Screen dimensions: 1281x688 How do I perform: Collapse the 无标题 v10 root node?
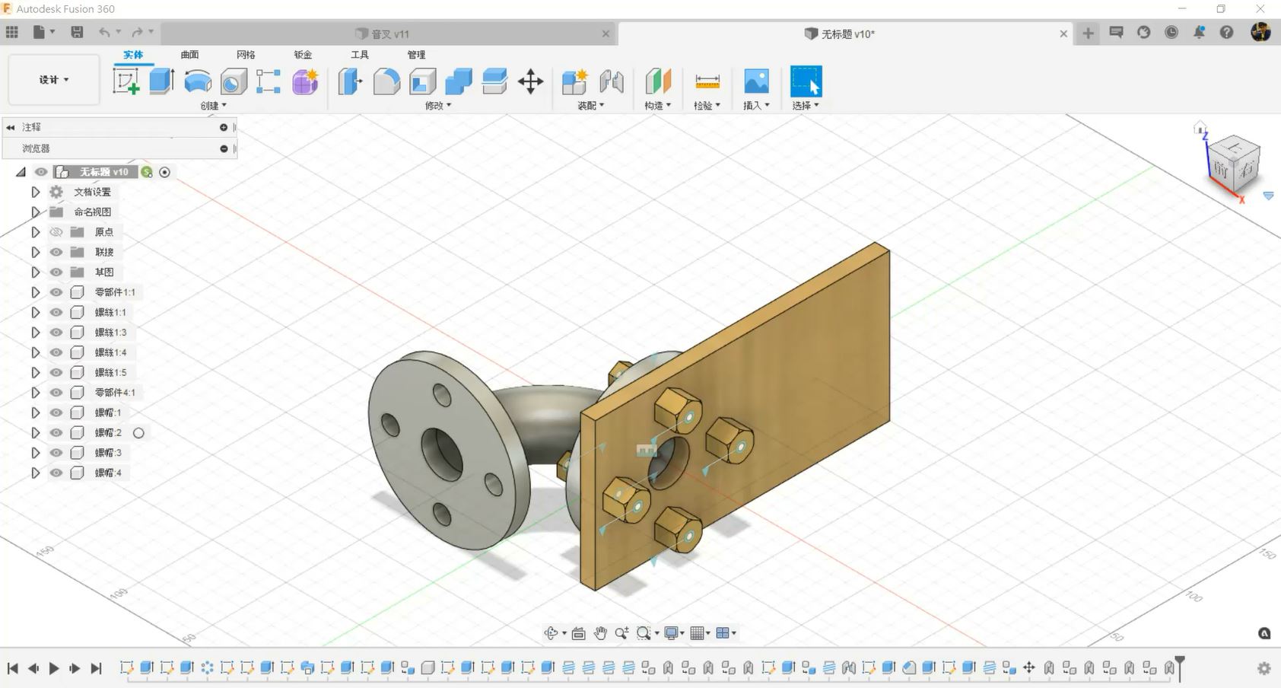[x=21, y=172]
